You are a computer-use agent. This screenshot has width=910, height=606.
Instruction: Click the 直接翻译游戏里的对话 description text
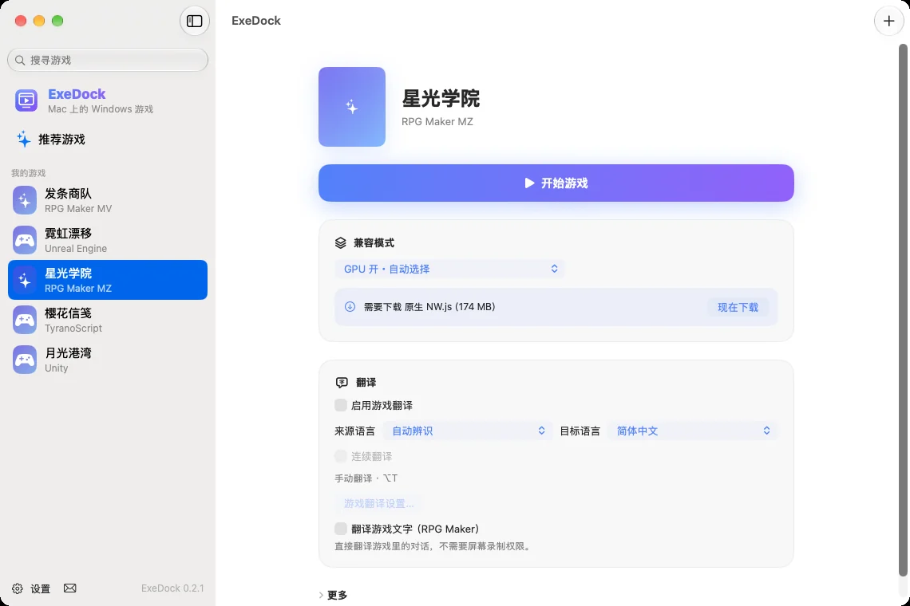tap(434, 546)
